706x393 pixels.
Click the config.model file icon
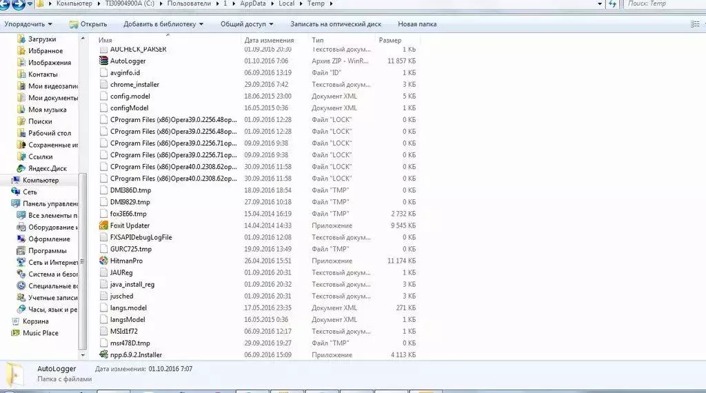click(x=103, y=96)
